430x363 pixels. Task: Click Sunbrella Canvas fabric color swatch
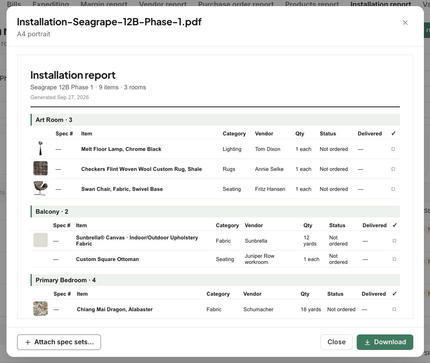(x=40, y=240)
